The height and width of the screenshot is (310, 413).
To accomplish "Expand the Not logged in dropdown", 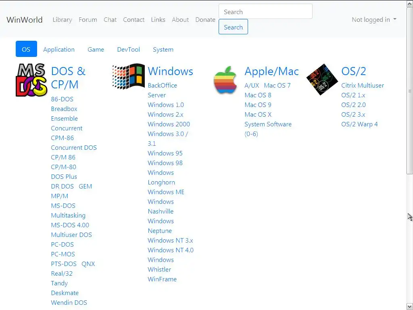I will coord(374,19).
